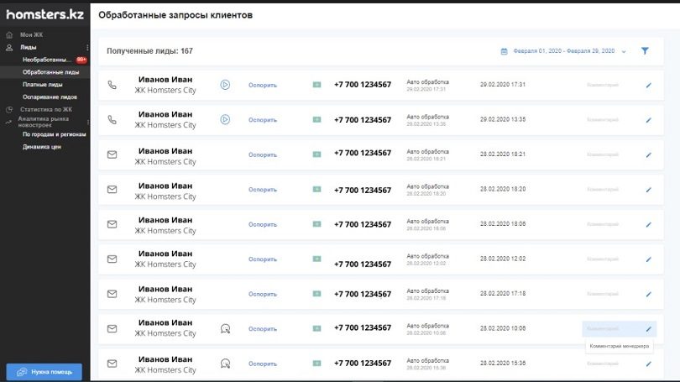Edit comment pencil for 28.02.2020 12:02 lead
Viewport: 680px width, 382px height.
click(x=648, y=259)
